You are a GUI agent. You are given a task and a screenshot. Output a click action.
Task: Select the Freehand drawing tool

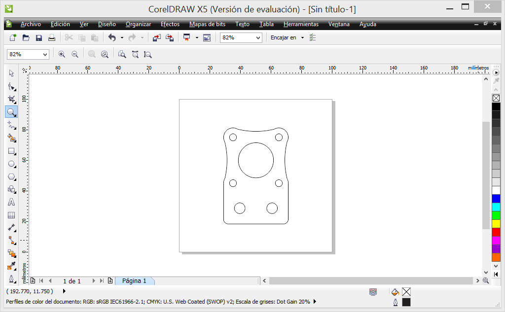[x=11, y=125]
